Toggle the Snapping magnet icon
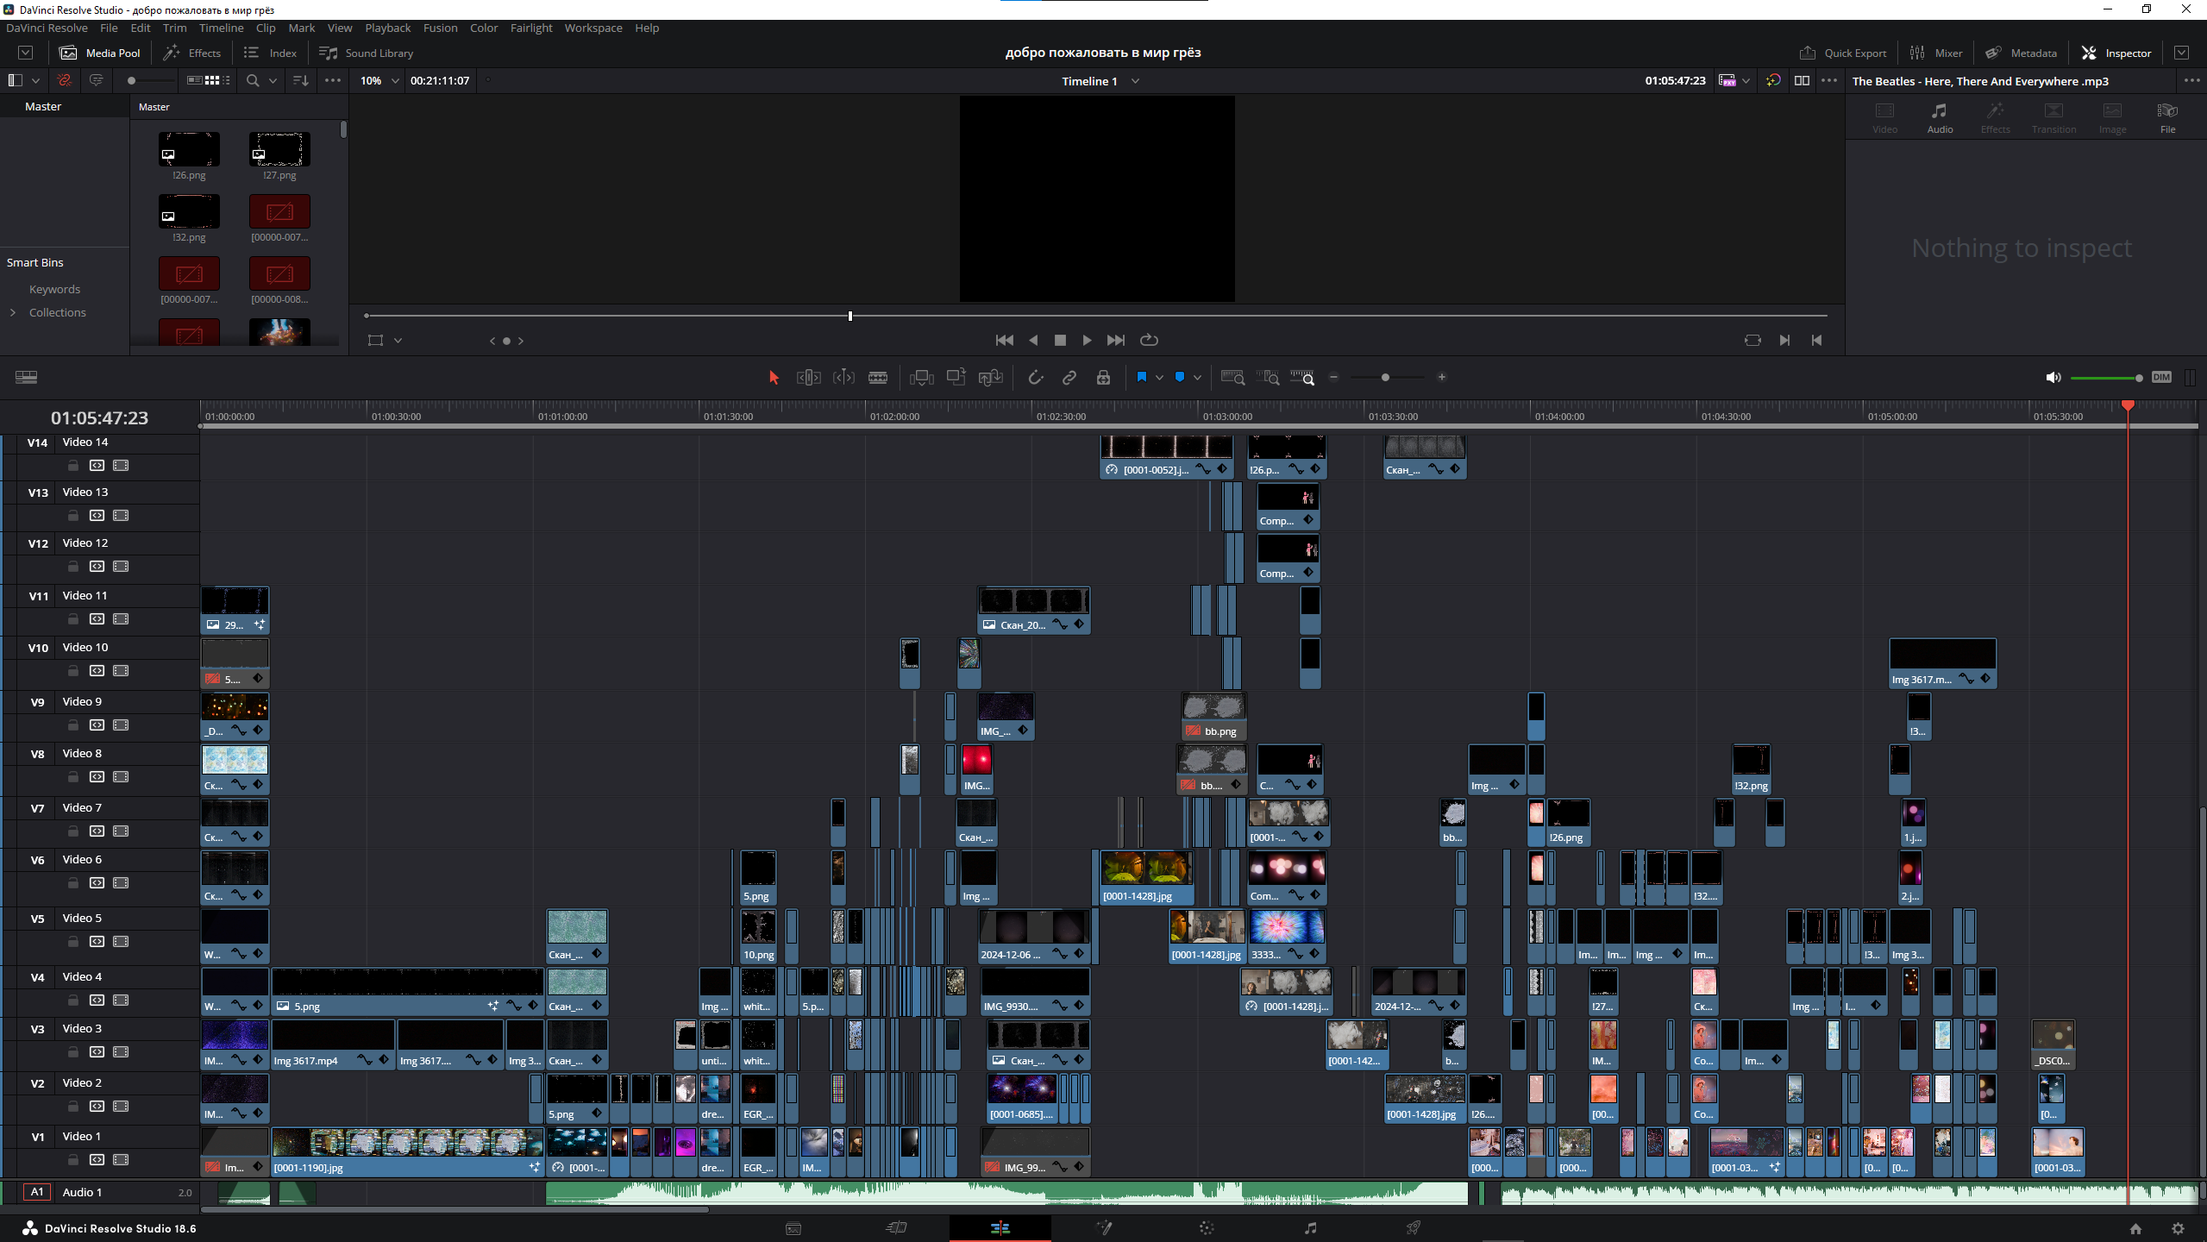Screen dimensions: 2207x1242 (1035, 378)
